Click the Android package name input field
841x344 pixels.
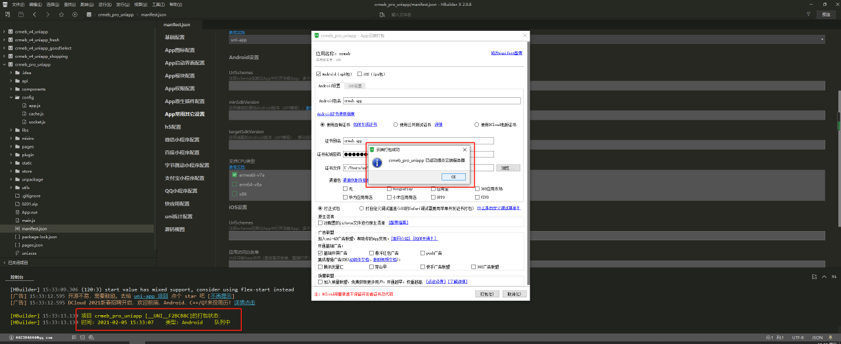(432, 101)
